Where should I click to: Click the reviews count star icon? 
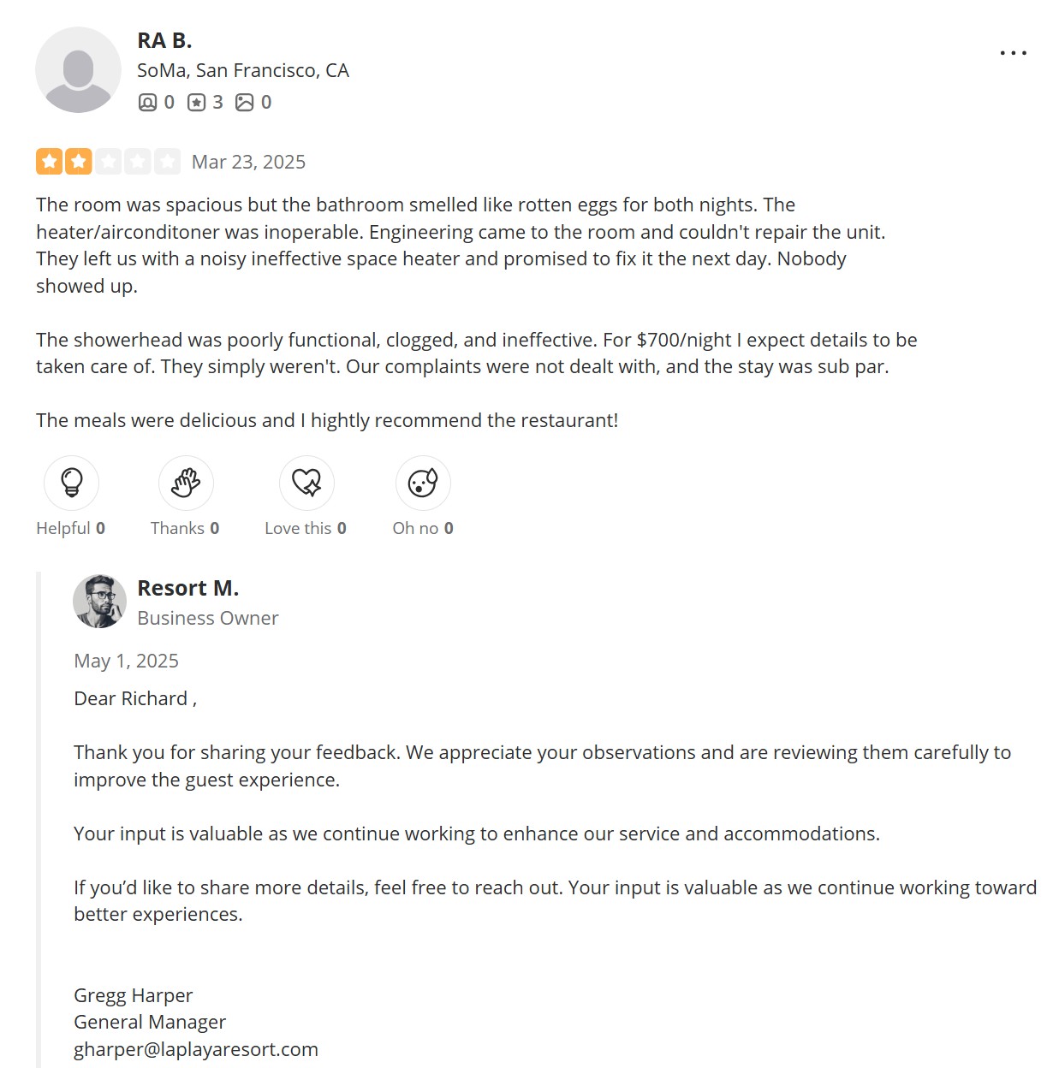pos(197,103)
